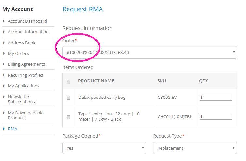Image resolution: width=246 pixels, height=161 pixels.
Task: Click the blue arrow beside RMA
Action: (x=4, y=129)
